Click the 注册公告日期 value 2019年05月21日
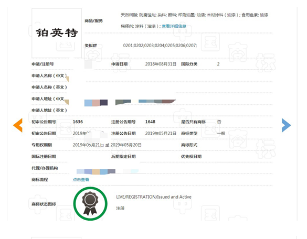Image resolution: width=307 pixels, height=239 pixels. tap(161, 133)
